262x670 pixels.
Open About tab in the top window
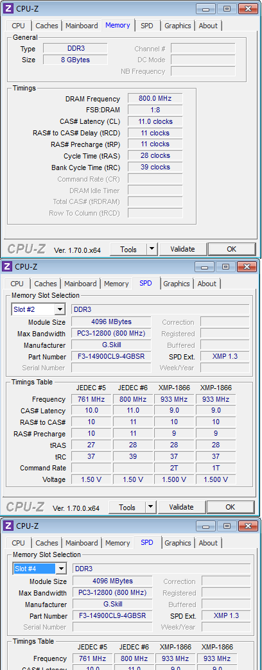208,26
